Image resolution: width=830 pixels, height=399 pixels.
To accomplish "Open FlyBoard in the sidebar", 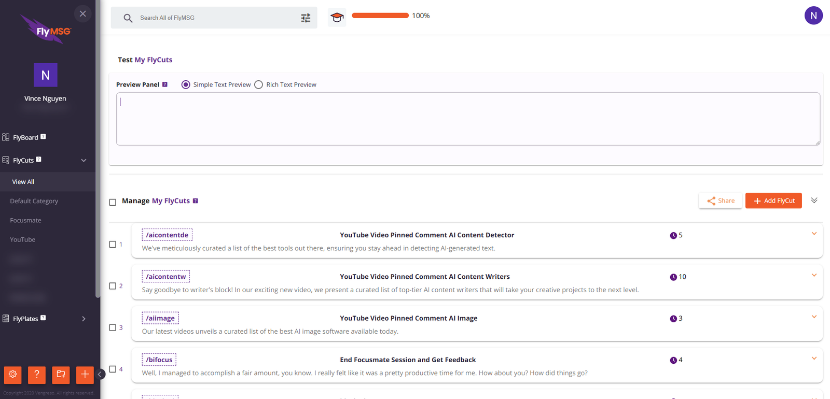I will [25, 137].
